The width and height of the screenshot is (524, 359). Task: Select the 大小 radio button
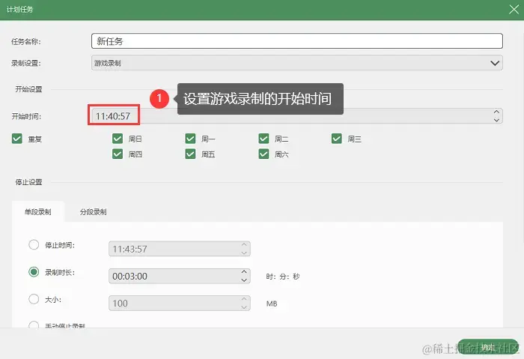coord(34,299)
